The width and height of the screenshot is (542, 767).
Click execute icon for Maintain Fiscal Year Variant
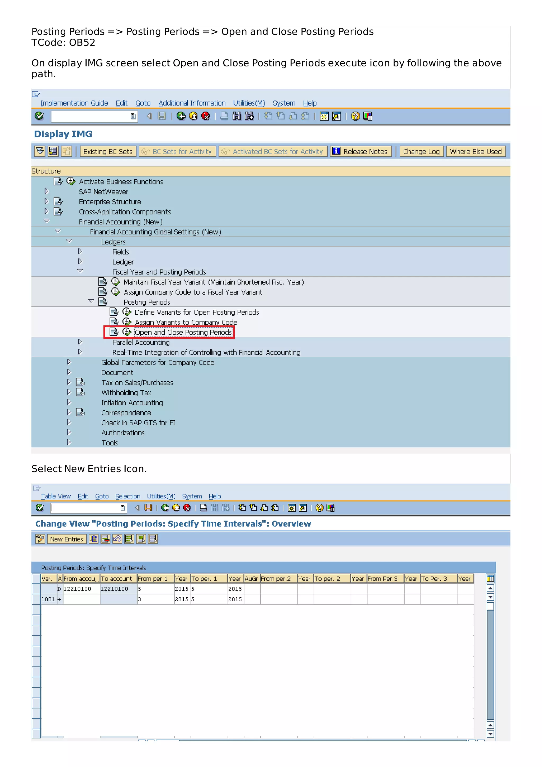click(x=116, y=282)
